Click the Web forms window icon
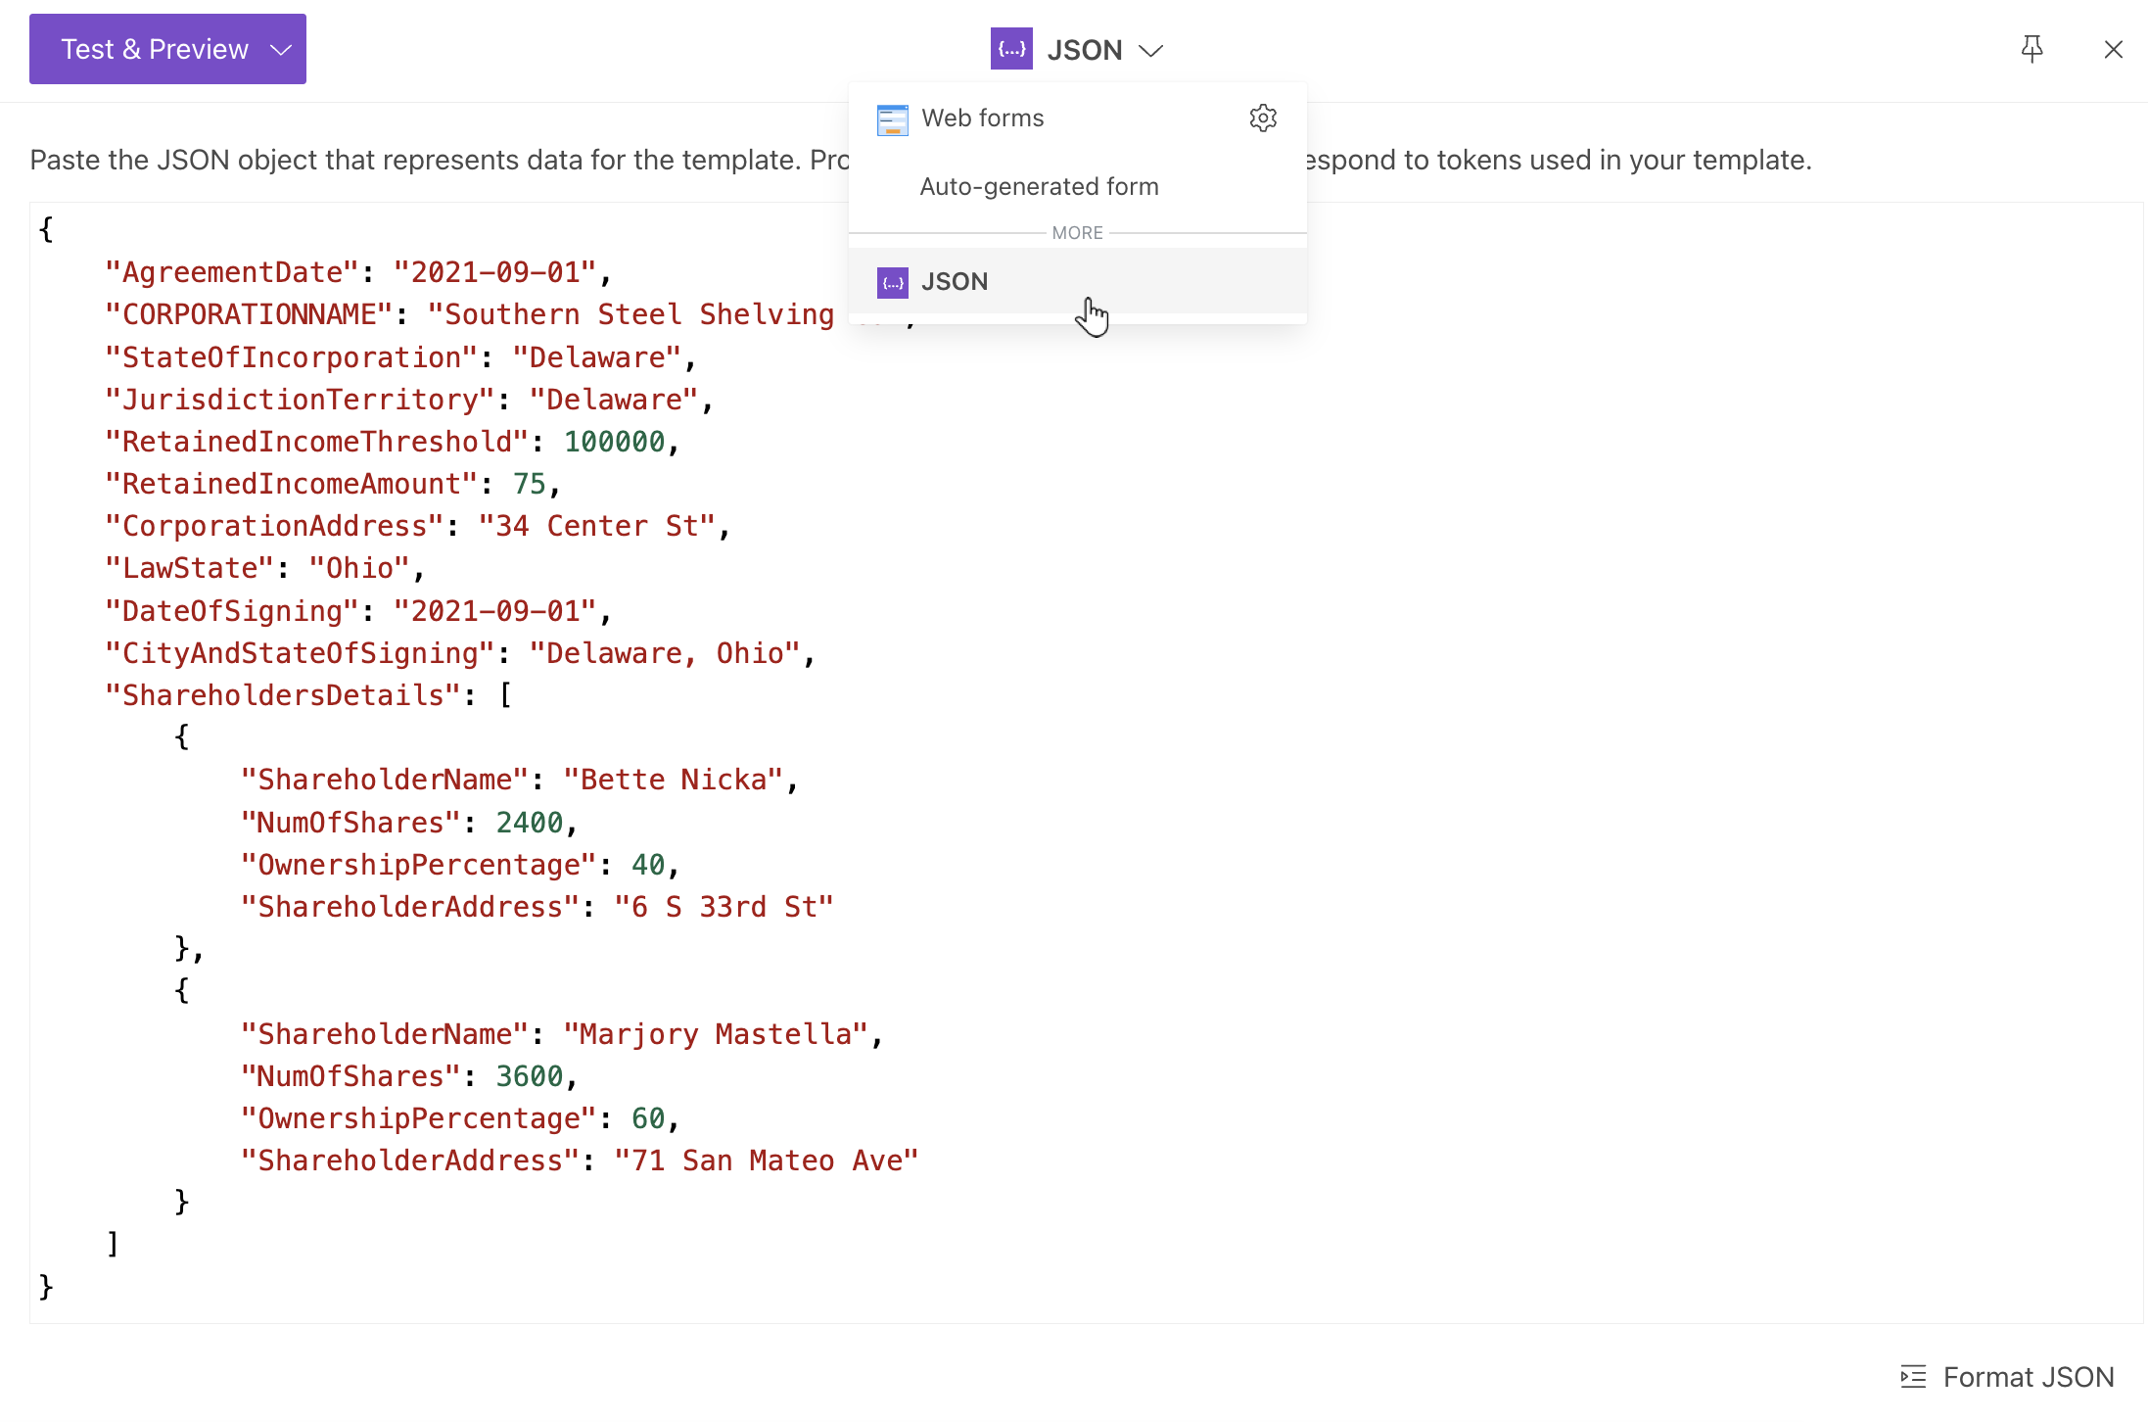 [892, 118]
